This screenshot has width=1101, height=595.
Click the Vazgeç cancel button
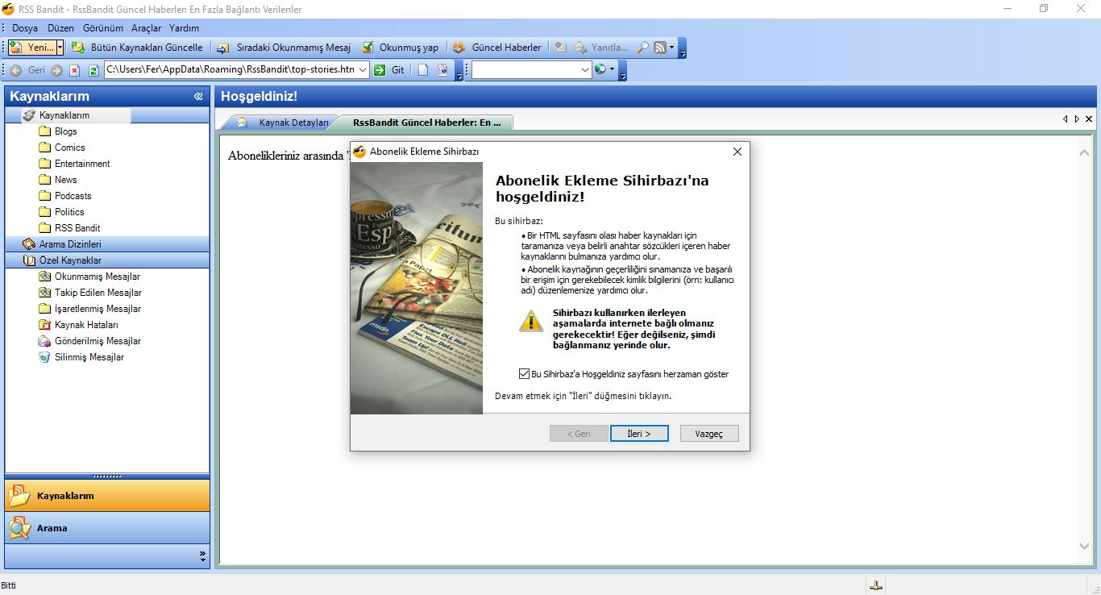pyautogui.click(x=709, y=434)
